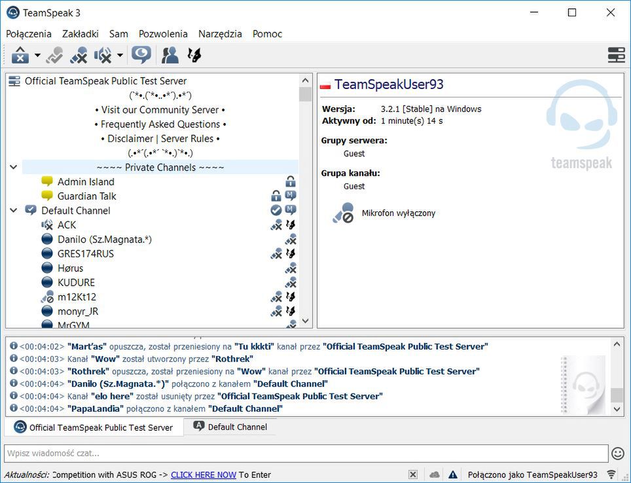This screenshot has height=483, width=631.
Task: Select the Official TeamSpeak Public Test Server tree root
Action: [105, 81]
